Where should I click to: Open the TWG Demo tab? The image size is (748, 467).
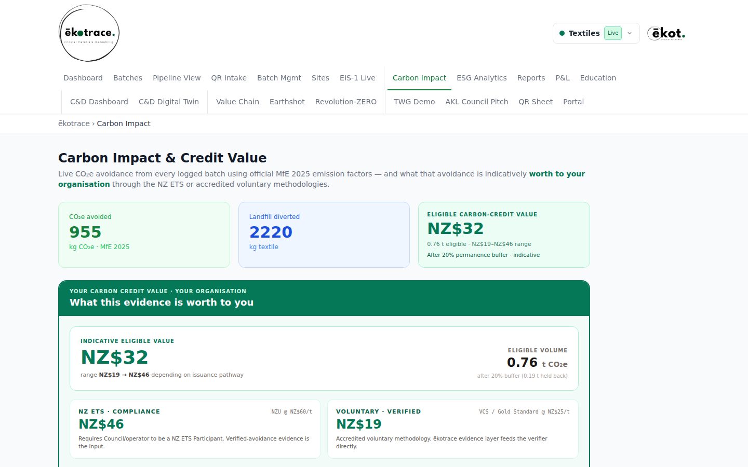point(414,102)
